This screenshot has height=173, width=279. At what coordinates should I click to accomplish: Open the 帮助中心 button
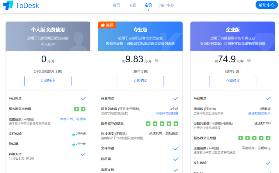266,5
